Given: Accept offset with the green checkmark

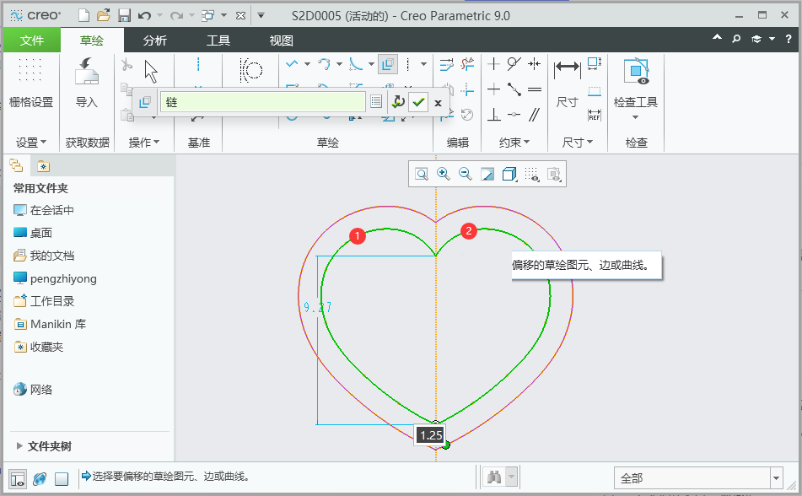Looking at the screenshot, I should click(418, 102).
